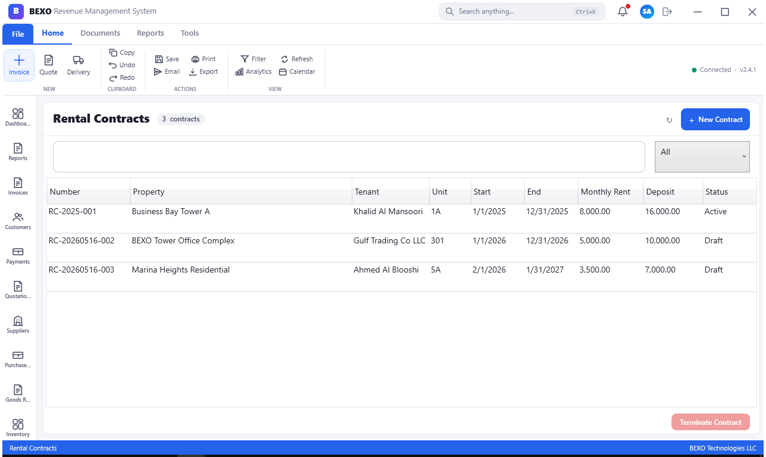This screenshot has width=766, height=457.
Task: Open Quotations in the sidebar
Action: click(18, 290)
